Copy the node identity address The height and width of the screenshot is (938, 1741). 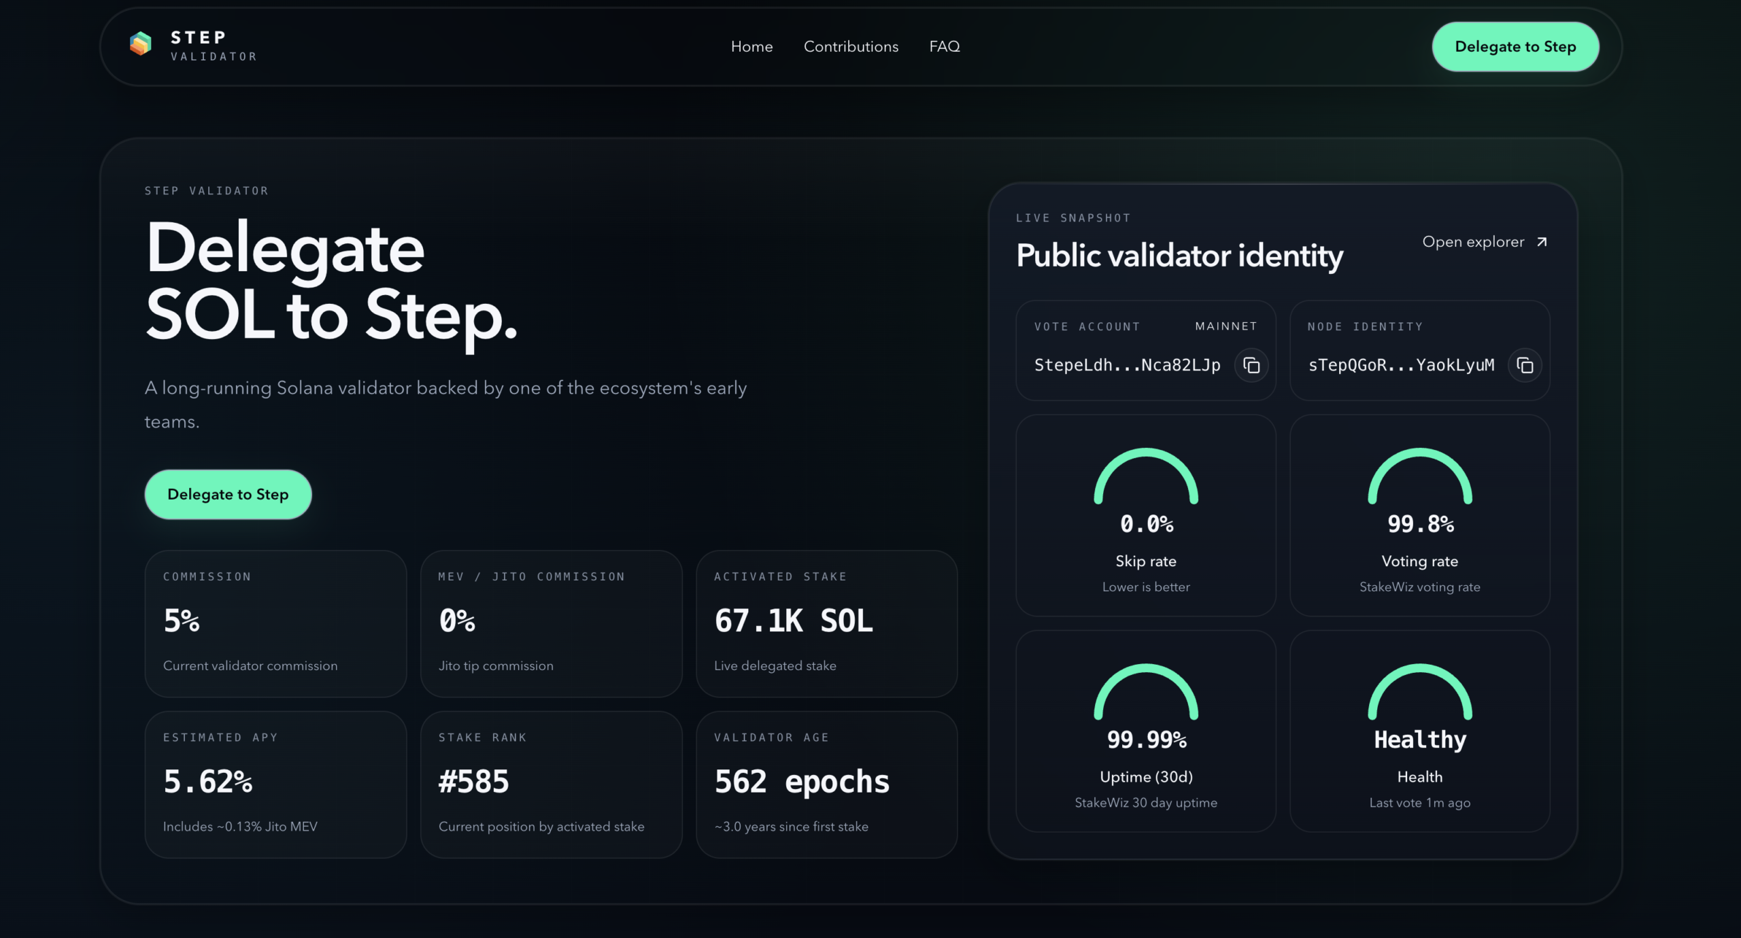point(1525,366)
